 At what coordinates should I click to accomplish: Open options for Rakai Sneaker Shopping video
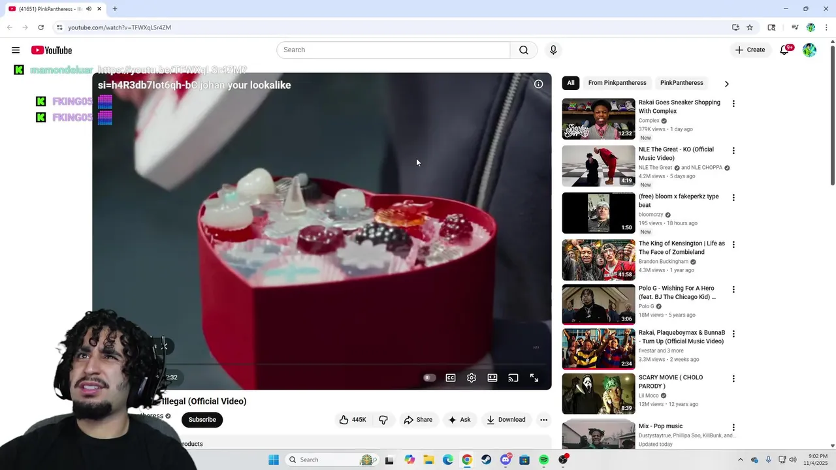coord(733,104)
